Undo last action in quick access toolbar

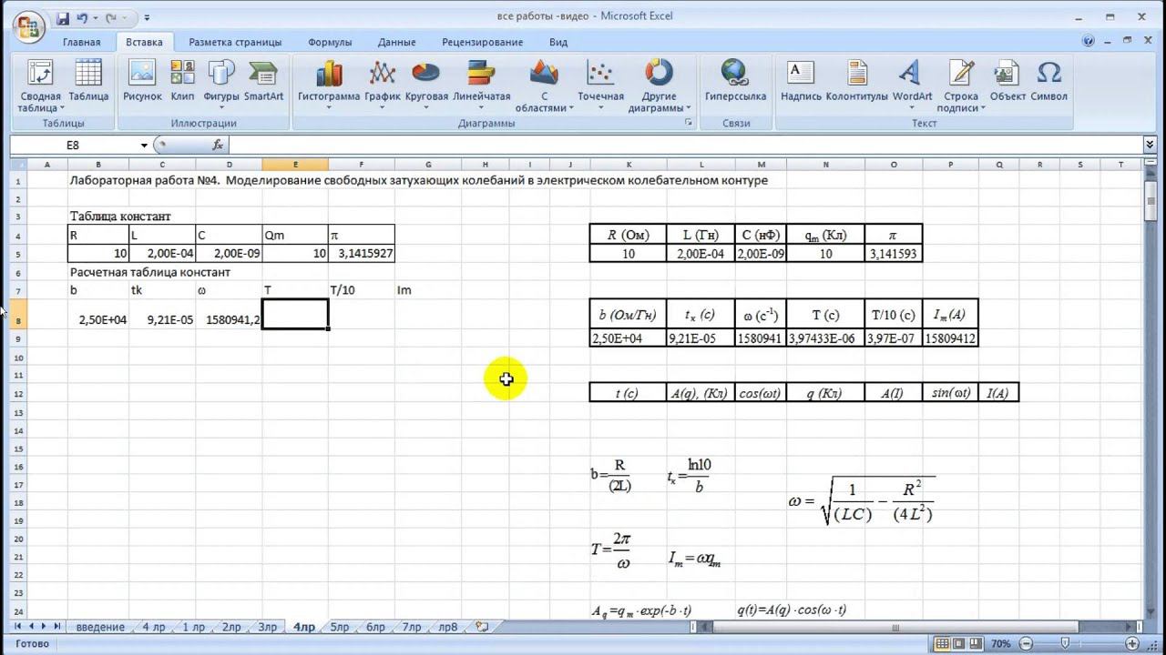[x=84, y=17]
